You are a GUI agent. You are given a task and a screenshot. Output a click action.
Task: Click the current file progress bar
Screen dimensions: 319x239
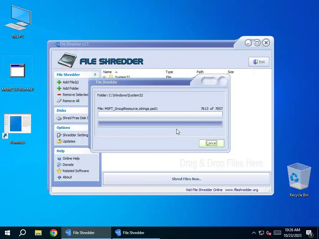click(160, 115)
